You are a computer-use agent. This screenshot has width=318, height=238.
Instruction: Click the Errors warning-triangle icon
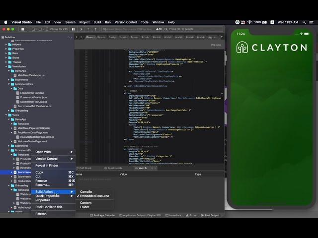(x=187, y=215)
